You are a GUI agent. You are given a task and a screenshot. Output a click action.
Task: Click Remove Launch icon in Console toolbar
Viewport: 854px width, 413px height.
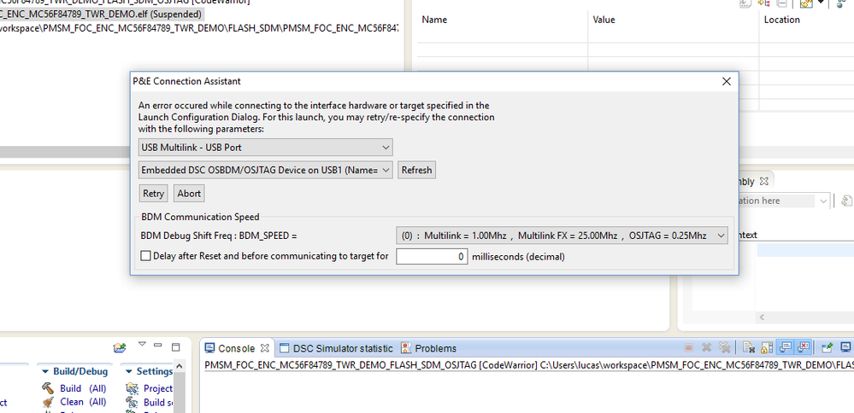[706, 348]
